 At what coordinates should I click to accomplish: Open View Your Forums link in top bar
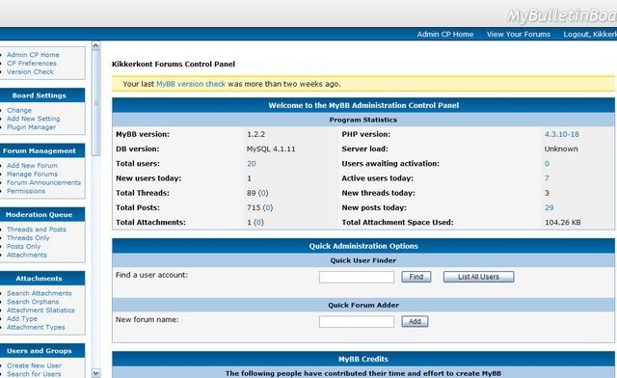tap(519, 35)
